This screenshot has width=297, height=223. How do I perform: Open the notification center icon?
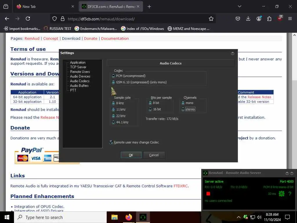click(287, 217)
